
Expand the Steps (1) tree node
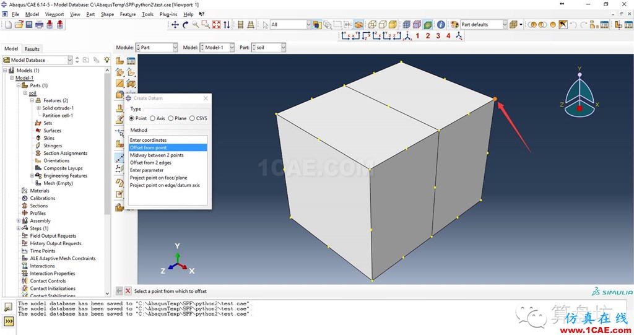(19, 228)
